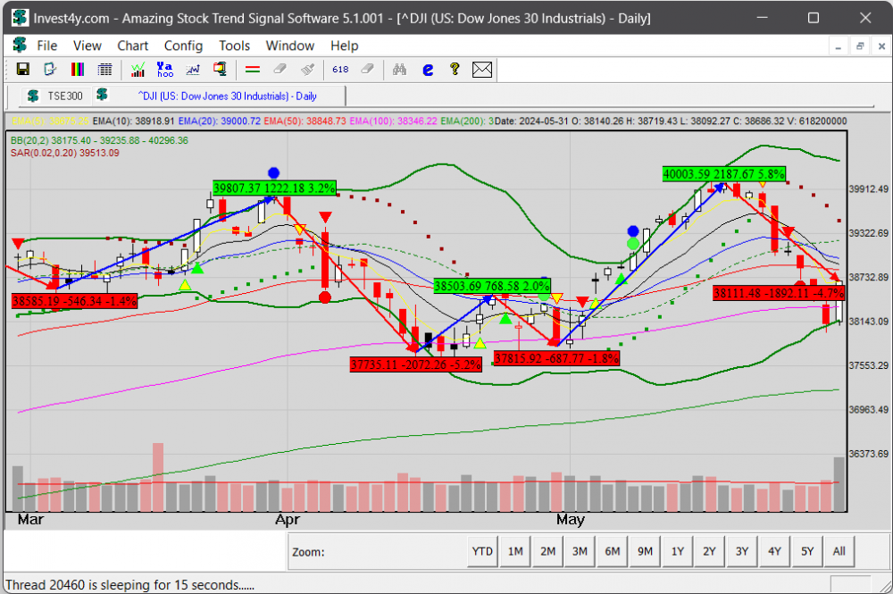The height and width of the screenshot is (594, 893).
Task: Click the yellow question mark help icon
Action: [455, 69]
